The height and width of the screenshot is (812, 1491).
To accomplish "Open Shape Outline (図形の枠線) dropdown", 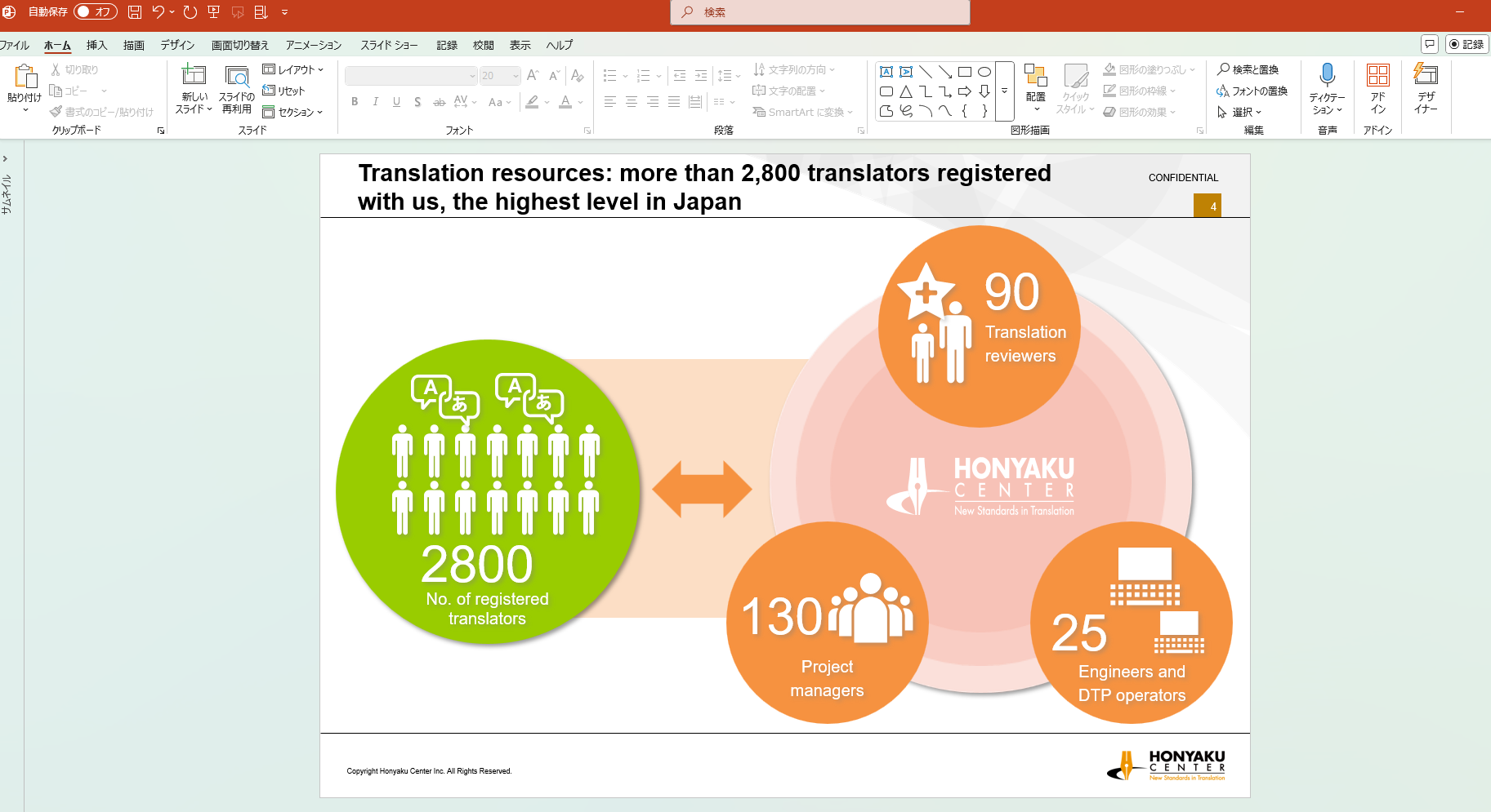I will 1140,91.
